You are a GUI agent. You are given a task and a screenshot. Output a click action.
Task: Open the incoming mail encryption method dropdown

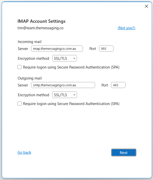(x=64, y=58)
